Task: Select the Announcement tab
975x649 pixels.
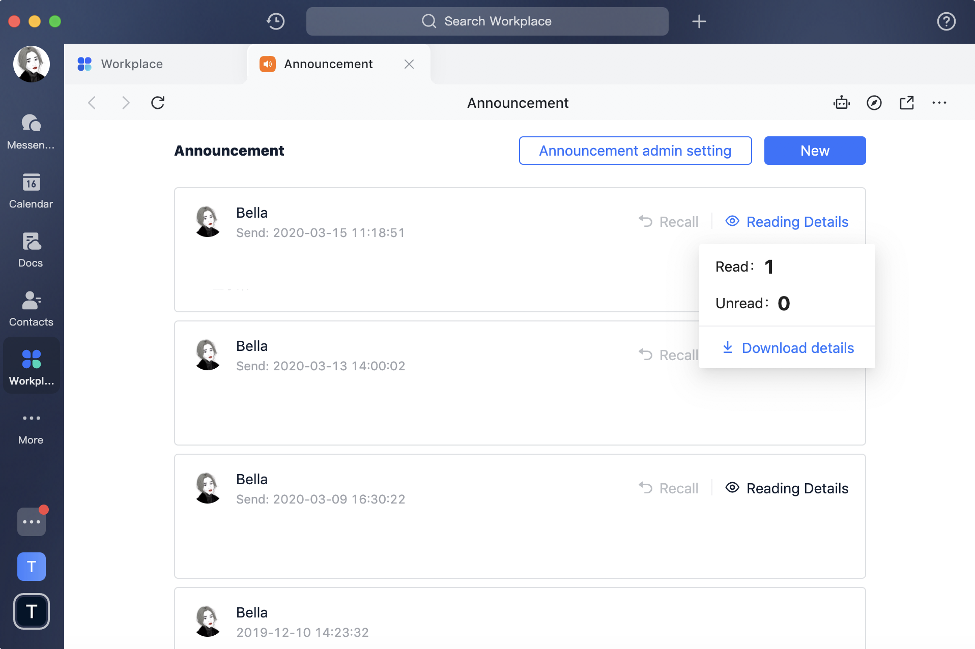Action: click(328, 64)
